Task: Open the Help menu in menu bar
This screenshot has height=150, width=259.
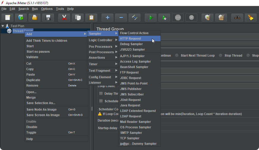Action: 70,9
